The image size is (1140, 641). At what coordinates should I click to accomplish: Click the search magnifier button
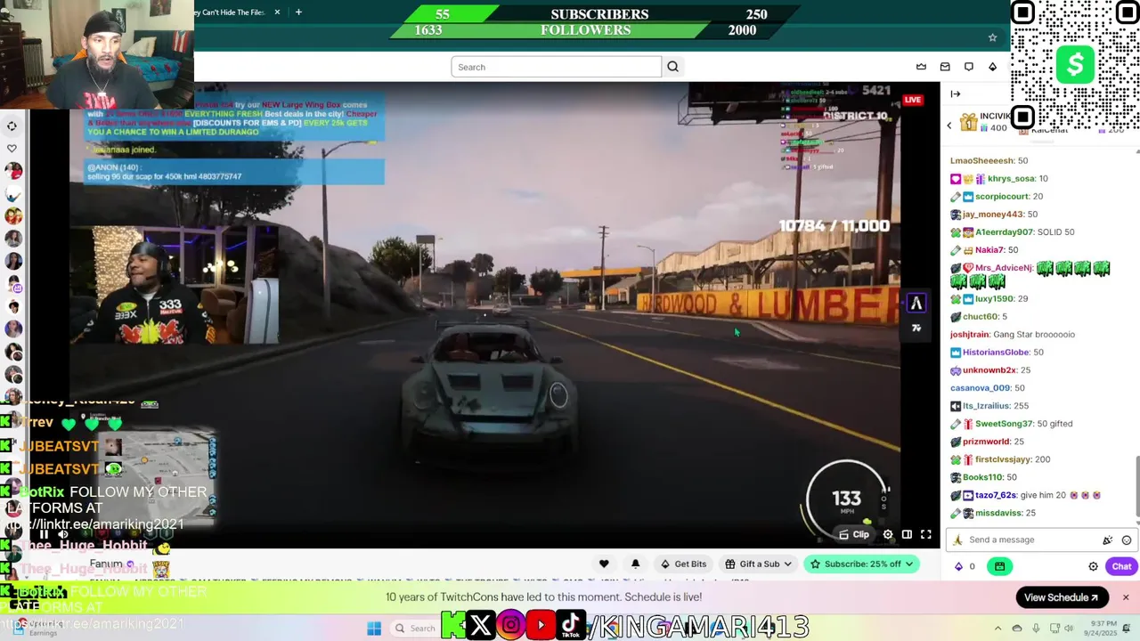click(672, 67)
